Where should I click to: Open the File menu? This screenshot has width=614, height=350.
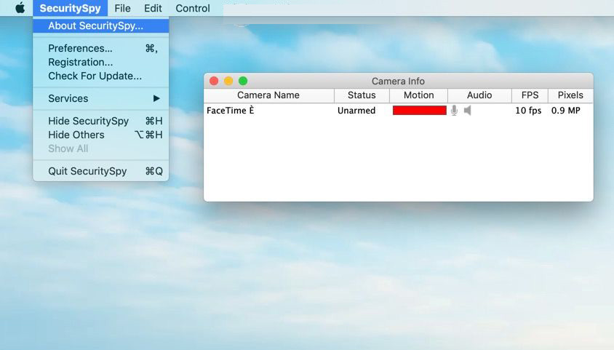[x=122, y=8]
